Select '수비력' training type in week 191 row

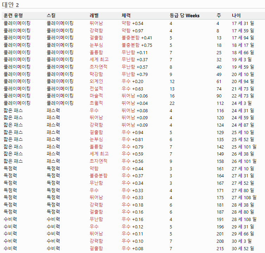coord(10,219)
